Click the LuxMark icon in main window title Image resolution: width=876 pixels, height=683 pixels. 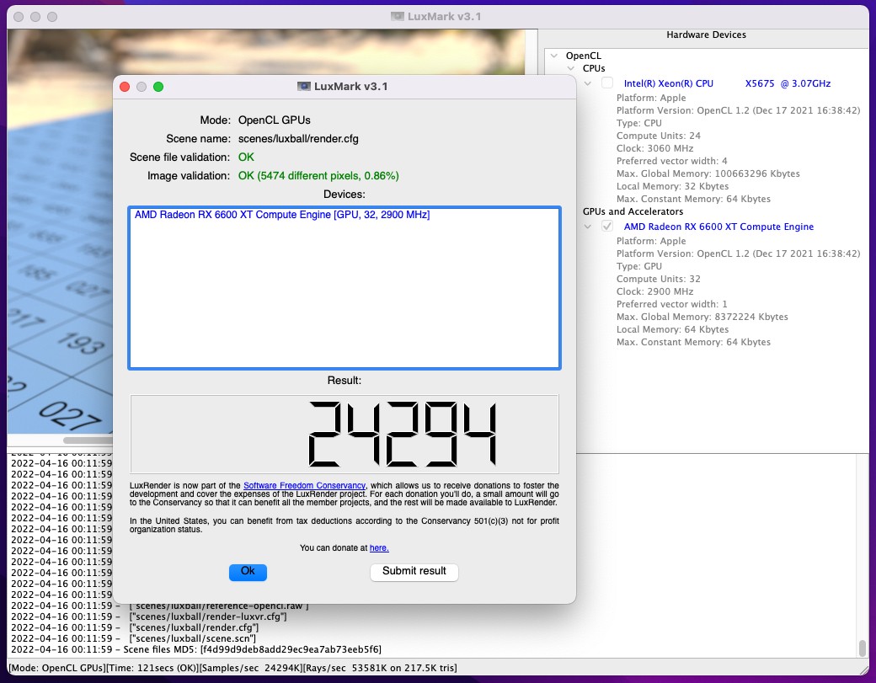click(398, 16)
